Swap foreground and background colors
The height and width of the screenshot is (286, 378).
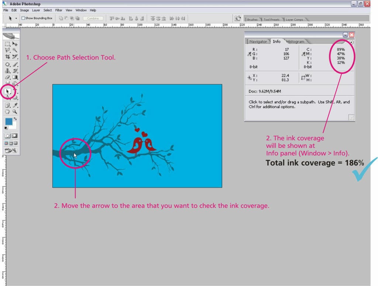[15, 119]
